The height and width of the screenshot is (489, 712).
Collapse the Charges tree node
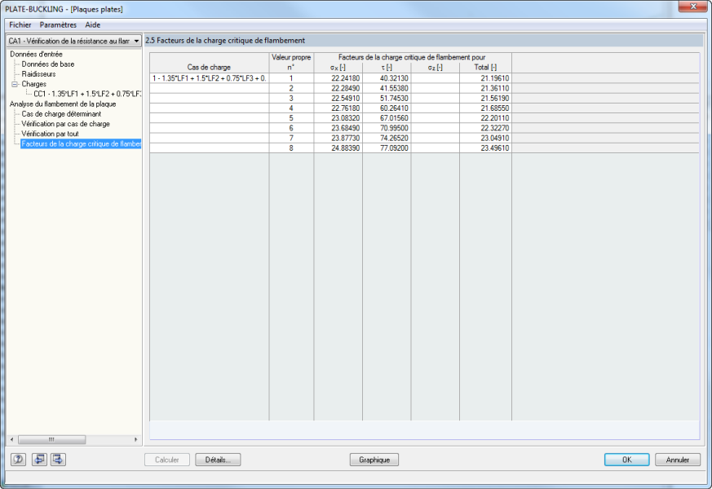coord(15,84)
